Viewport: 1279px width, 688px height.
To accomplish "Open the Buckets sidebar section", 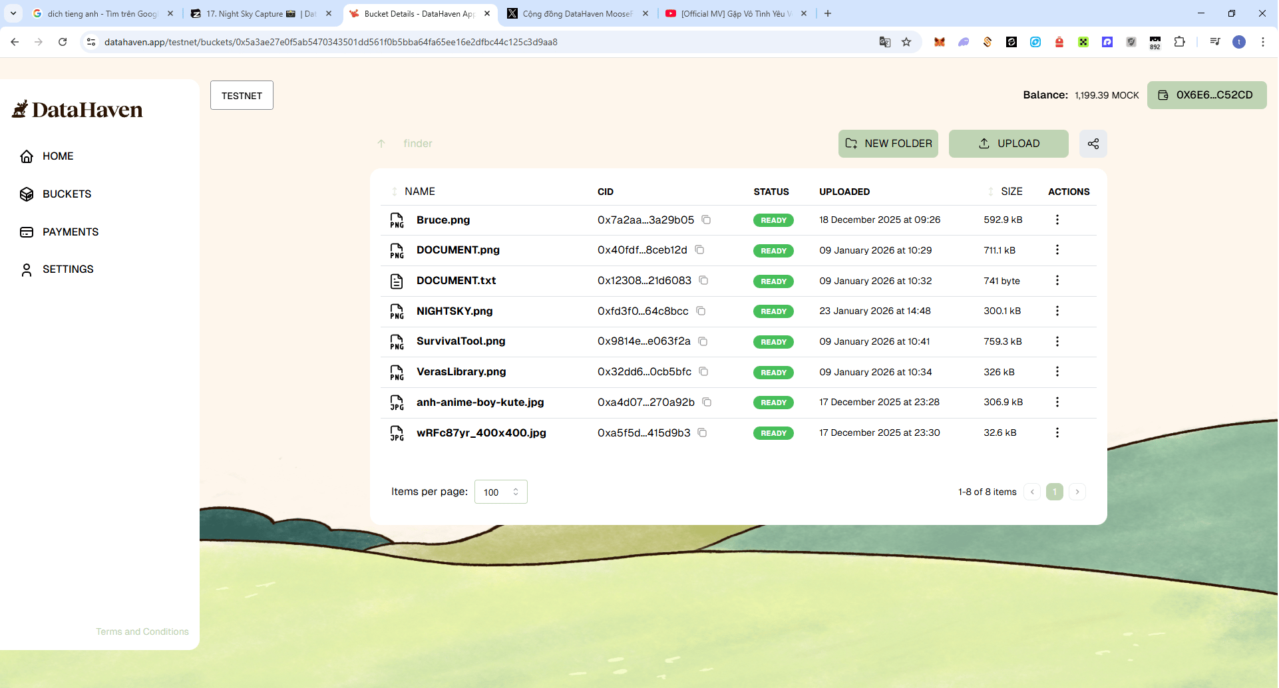I will 67,194.
